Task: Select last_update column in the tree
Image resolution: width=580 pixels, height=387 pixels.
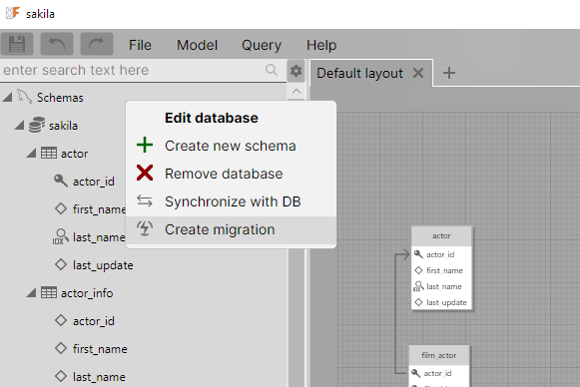Action: pyautogui.click(x=103, y=265)
